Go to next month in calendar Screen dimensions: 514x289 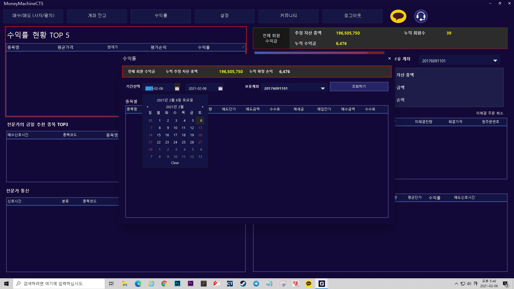coord(203,107)
